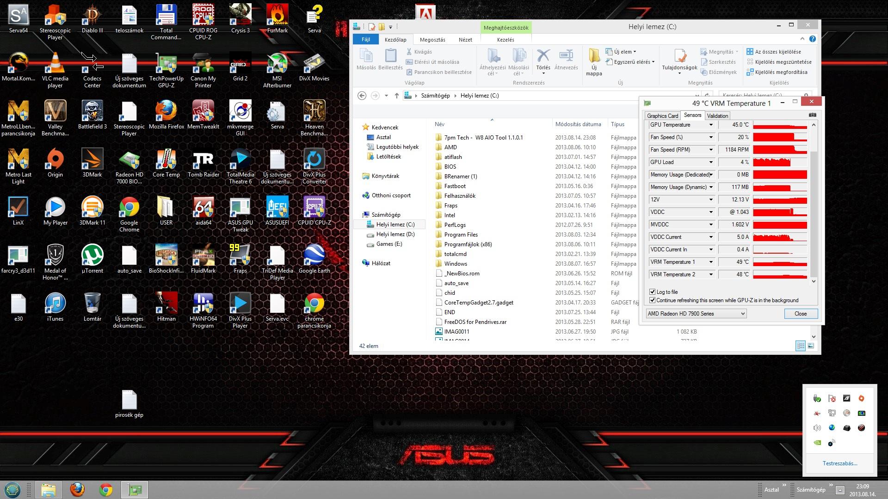
Task: Open Tomb Raider desktop shortcut
Action: pos(203,163)
